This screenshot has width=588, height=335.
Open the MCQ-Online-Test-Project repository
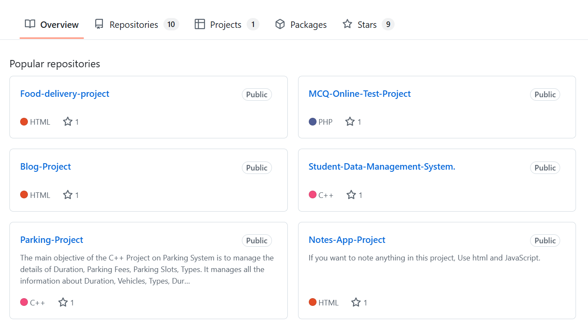[x=359, y=94]
